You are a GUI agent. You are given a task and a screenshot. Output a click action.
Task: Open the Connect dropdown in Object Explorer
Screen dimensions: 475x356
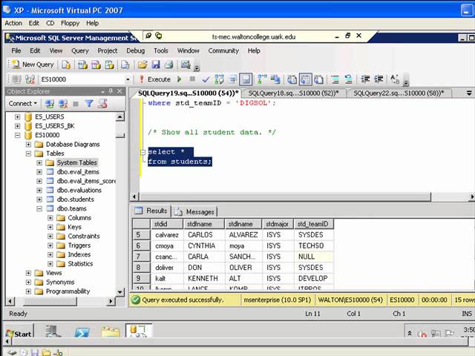[x=23, y=104]
